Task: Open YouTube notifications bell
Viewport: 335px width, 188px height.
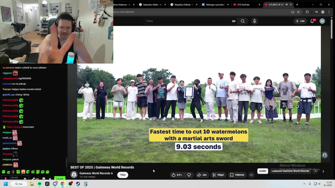Action: (312, 21)
